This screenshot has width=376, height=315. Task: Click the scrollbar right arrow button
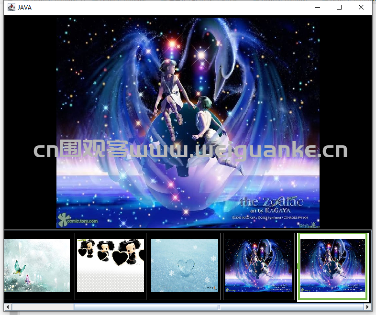coord(367,307)
